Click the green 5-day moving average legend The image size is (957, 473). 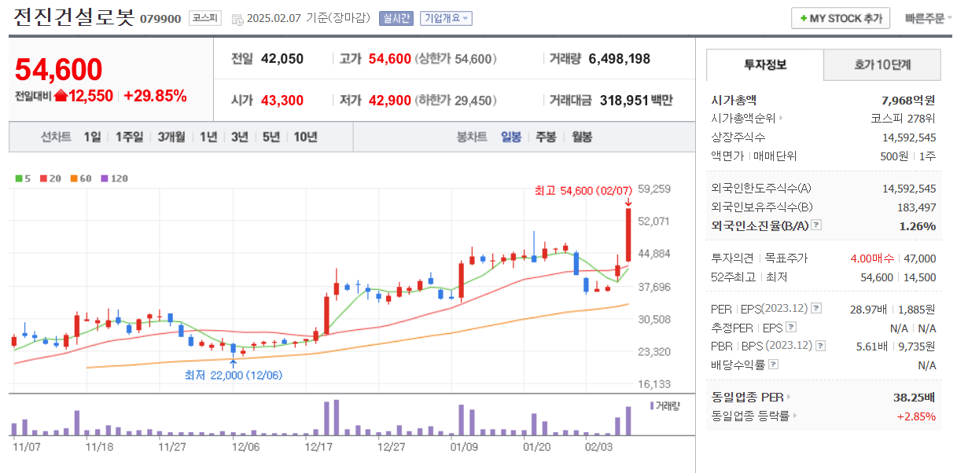23,178
